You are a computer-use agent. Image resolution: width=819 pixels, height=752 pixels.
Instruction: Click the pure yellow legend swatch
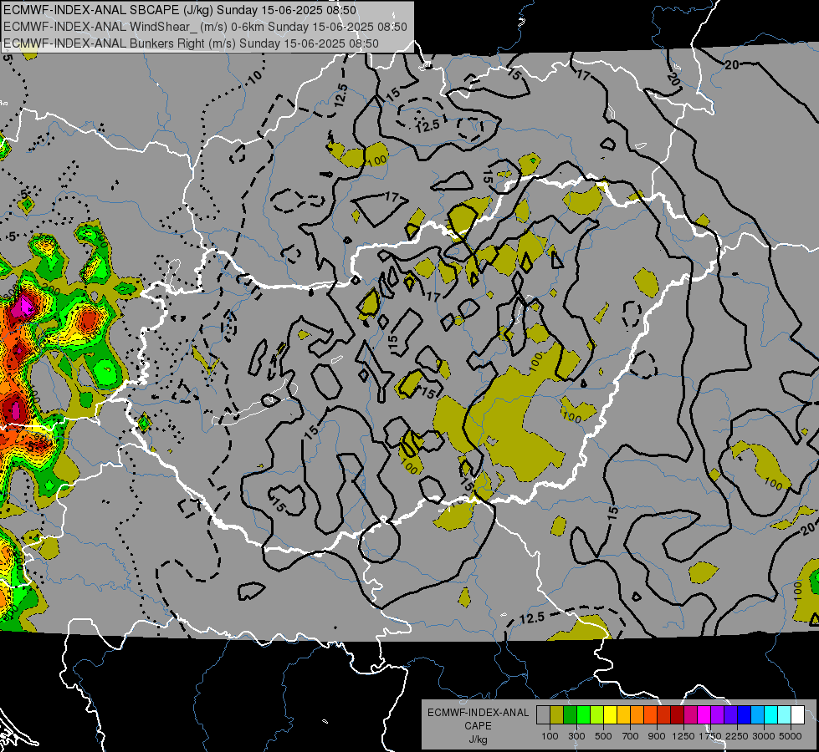610,714
